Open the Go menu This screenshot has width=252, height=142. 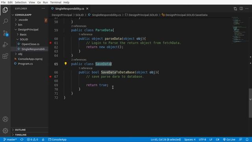click(39, 2)
